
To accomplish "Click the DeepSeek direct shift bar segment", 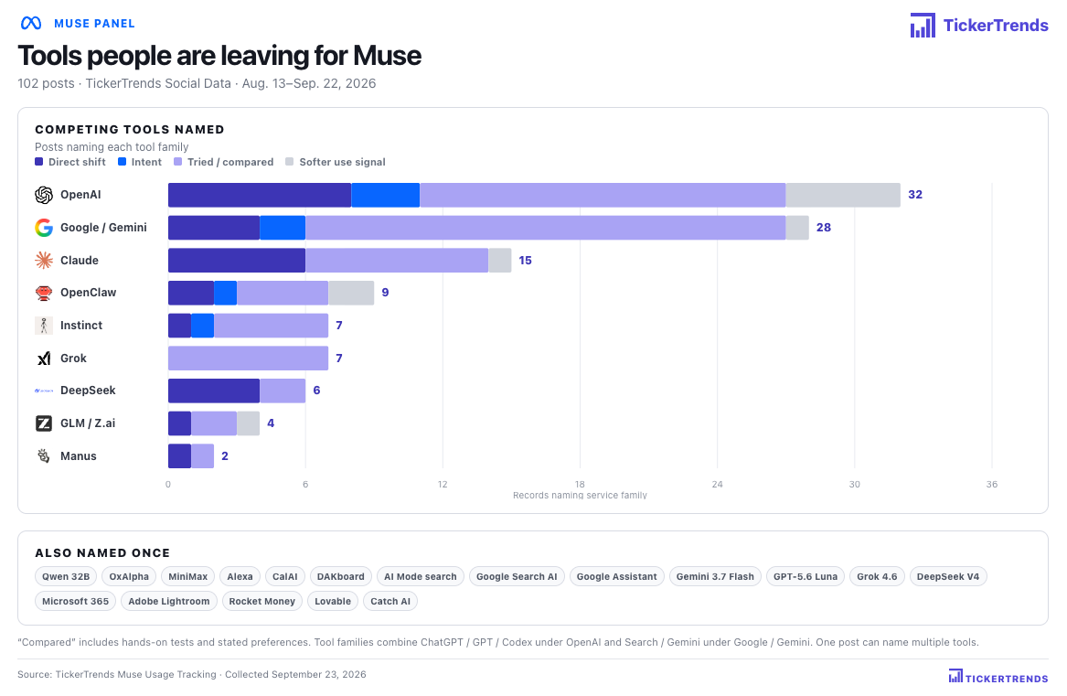I will (x=214, y=391).
